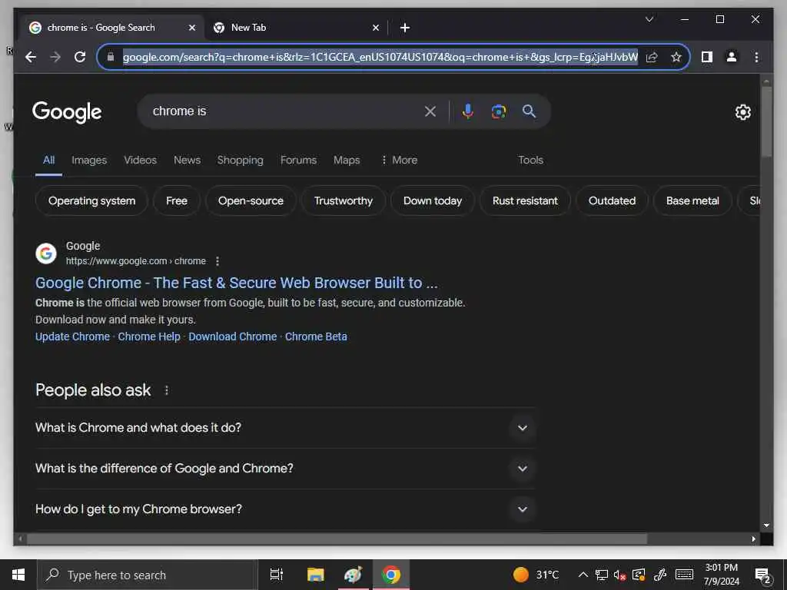Select the Down today suggestion chip
Screen dimensions: 787x590
pos(432,201)
